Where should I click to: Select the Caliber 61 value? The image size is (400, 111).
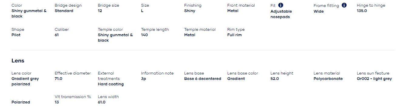point(57,35)
